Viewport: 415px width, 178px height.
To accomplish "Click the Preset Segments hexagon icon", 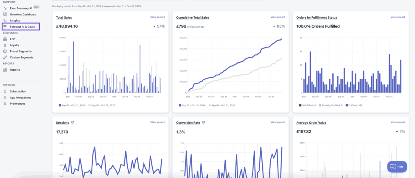I will click(x=5, y=51).
